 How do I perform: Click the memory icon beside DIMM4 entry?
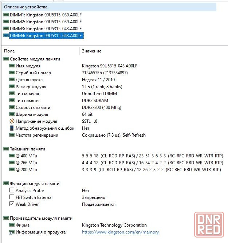tap(6, 35)
